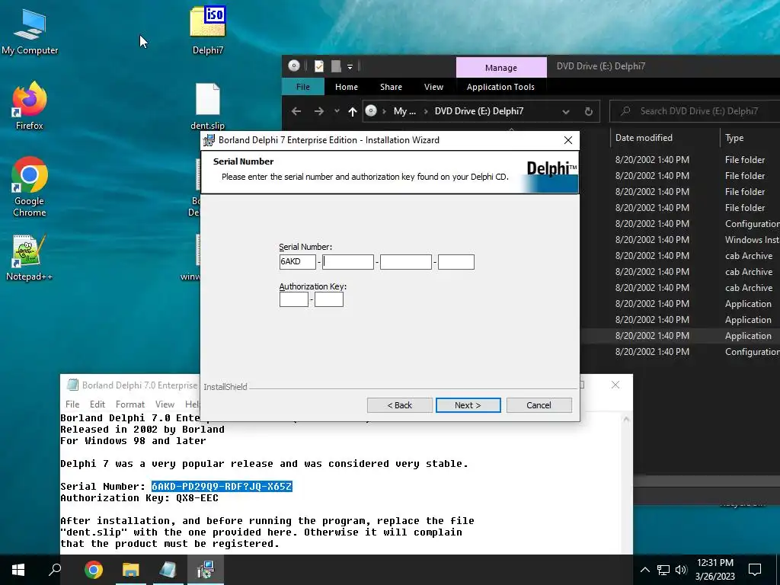
Task: Open volume tray icon
Action: (x=681, y=570)
